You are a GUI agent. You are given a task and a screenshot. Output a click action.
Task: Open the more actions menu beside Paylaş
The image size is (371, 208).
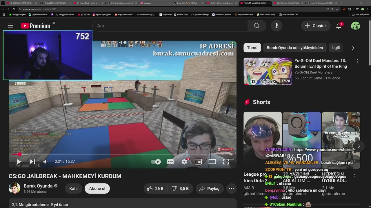click(x=231, y=188)
